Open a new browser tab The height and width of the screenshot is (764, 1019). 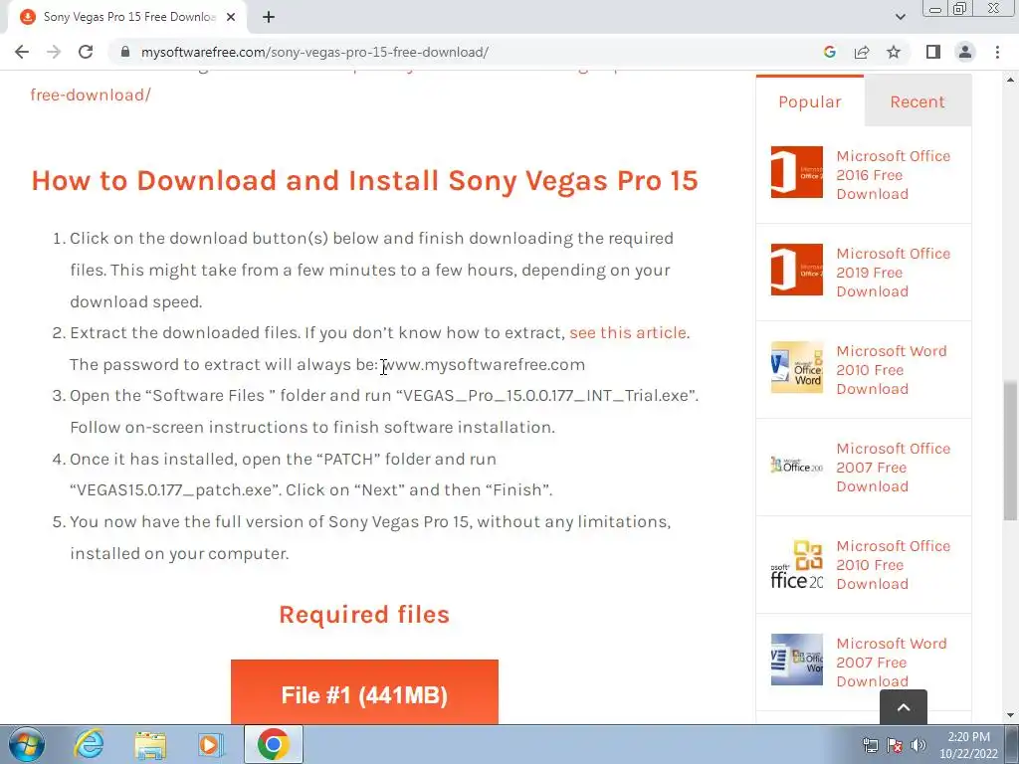(269, 17)
